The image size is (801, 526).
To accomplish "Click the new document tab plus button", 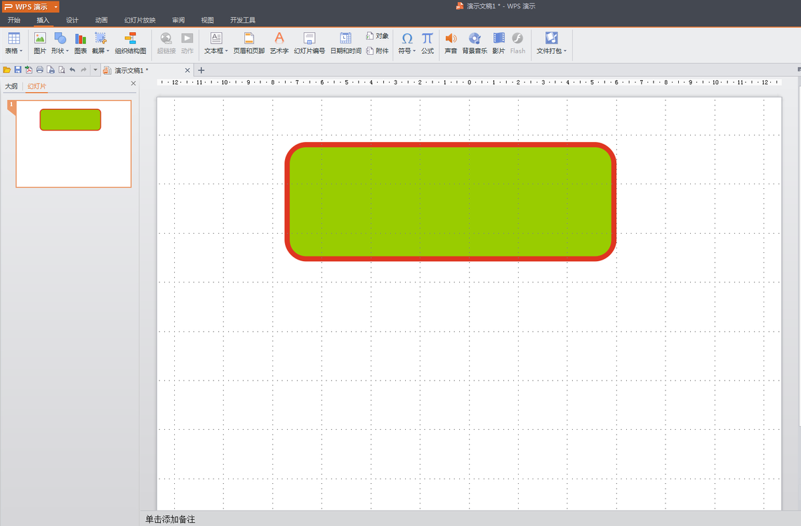I will pos(202,70).
